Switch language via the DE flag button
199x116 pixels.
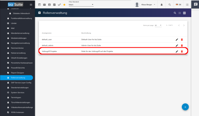(178, 4)
